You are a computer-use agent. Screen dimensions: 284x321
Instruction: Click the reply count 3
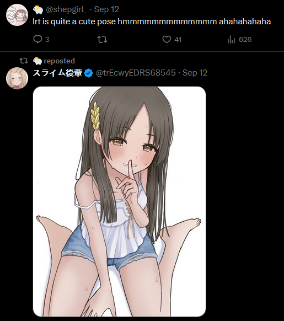pyautogui.click(x=47, y=40)
